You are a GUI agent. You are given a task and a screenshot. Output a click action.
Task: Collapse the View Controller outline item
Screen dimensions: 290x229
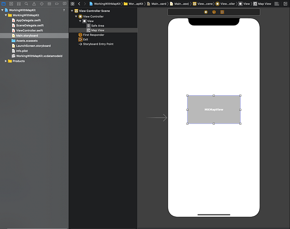coord(76,16)
